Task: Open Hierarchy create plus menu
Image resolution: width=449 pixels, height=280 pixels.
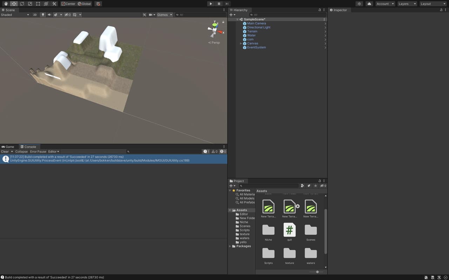Action: pyautogui.click(x=232, y=15)
